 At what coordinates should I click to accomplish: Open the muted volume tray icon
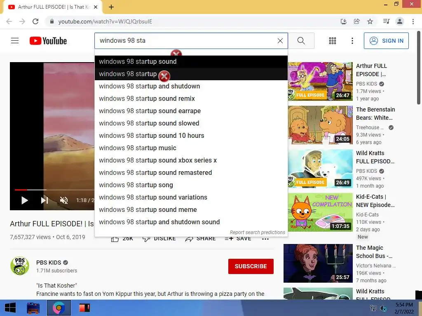coord(383,308)
